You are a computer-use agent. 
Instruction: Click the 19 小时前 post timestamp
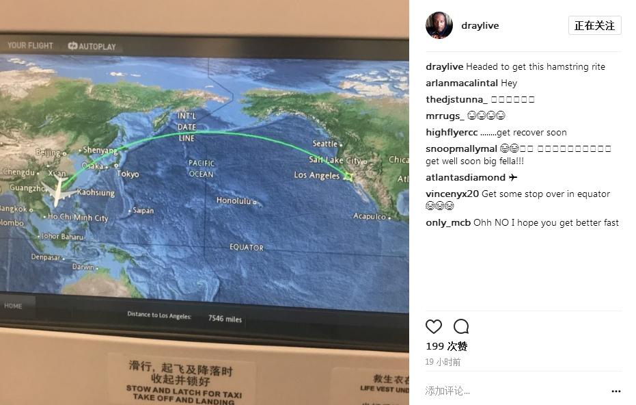[x=443, y=362]
